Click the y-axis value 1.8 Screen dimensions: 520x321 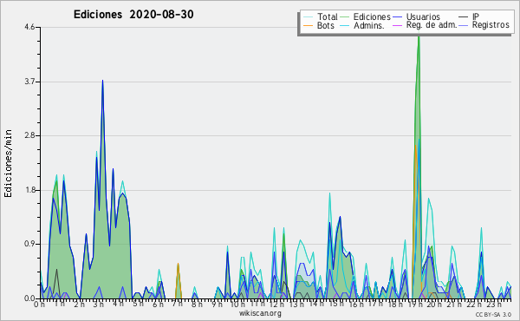click(x=29, y=190)
